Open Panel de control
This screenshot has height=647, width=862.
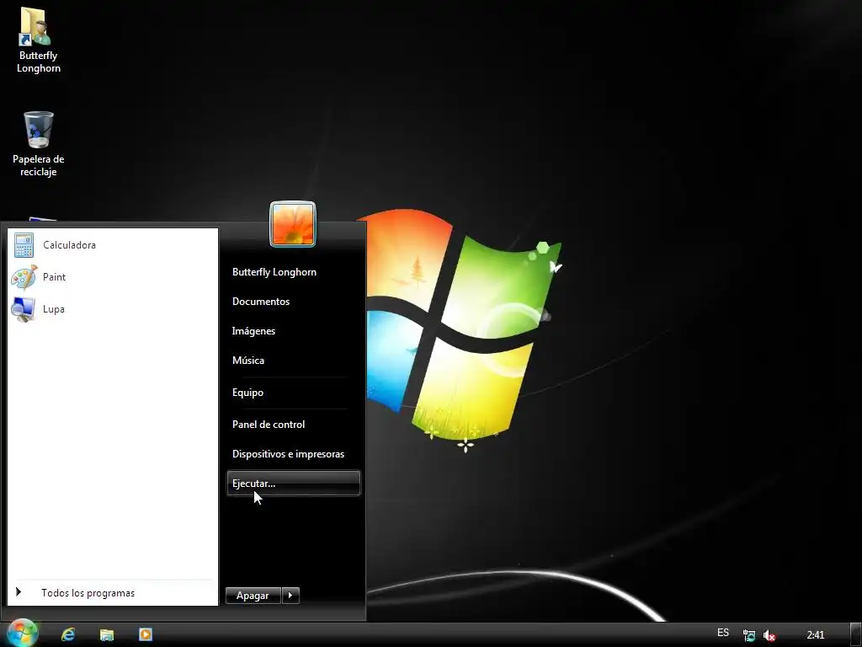[269, 425]
